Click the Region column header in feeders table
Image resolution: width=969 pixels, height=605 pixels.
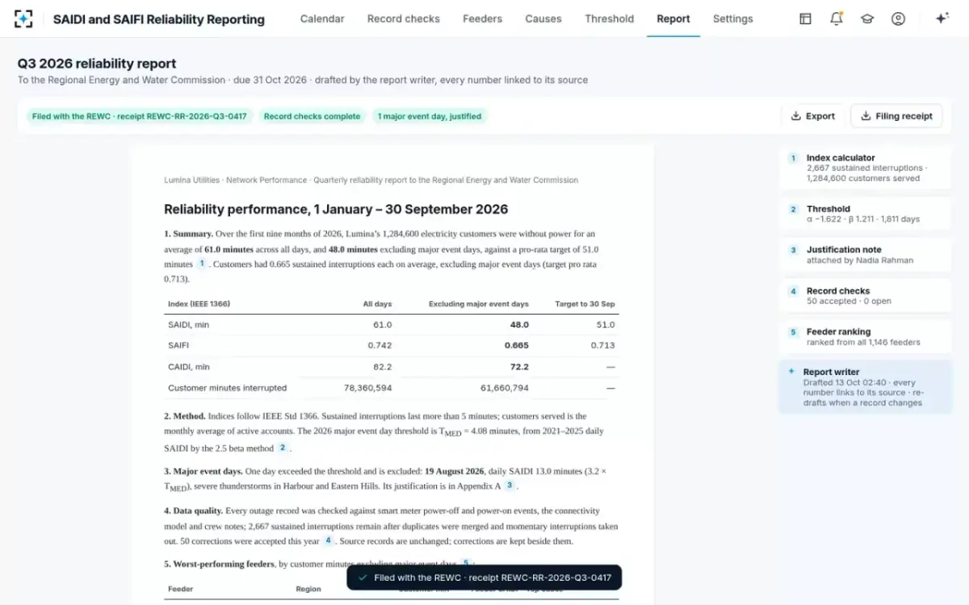point(308,589)
